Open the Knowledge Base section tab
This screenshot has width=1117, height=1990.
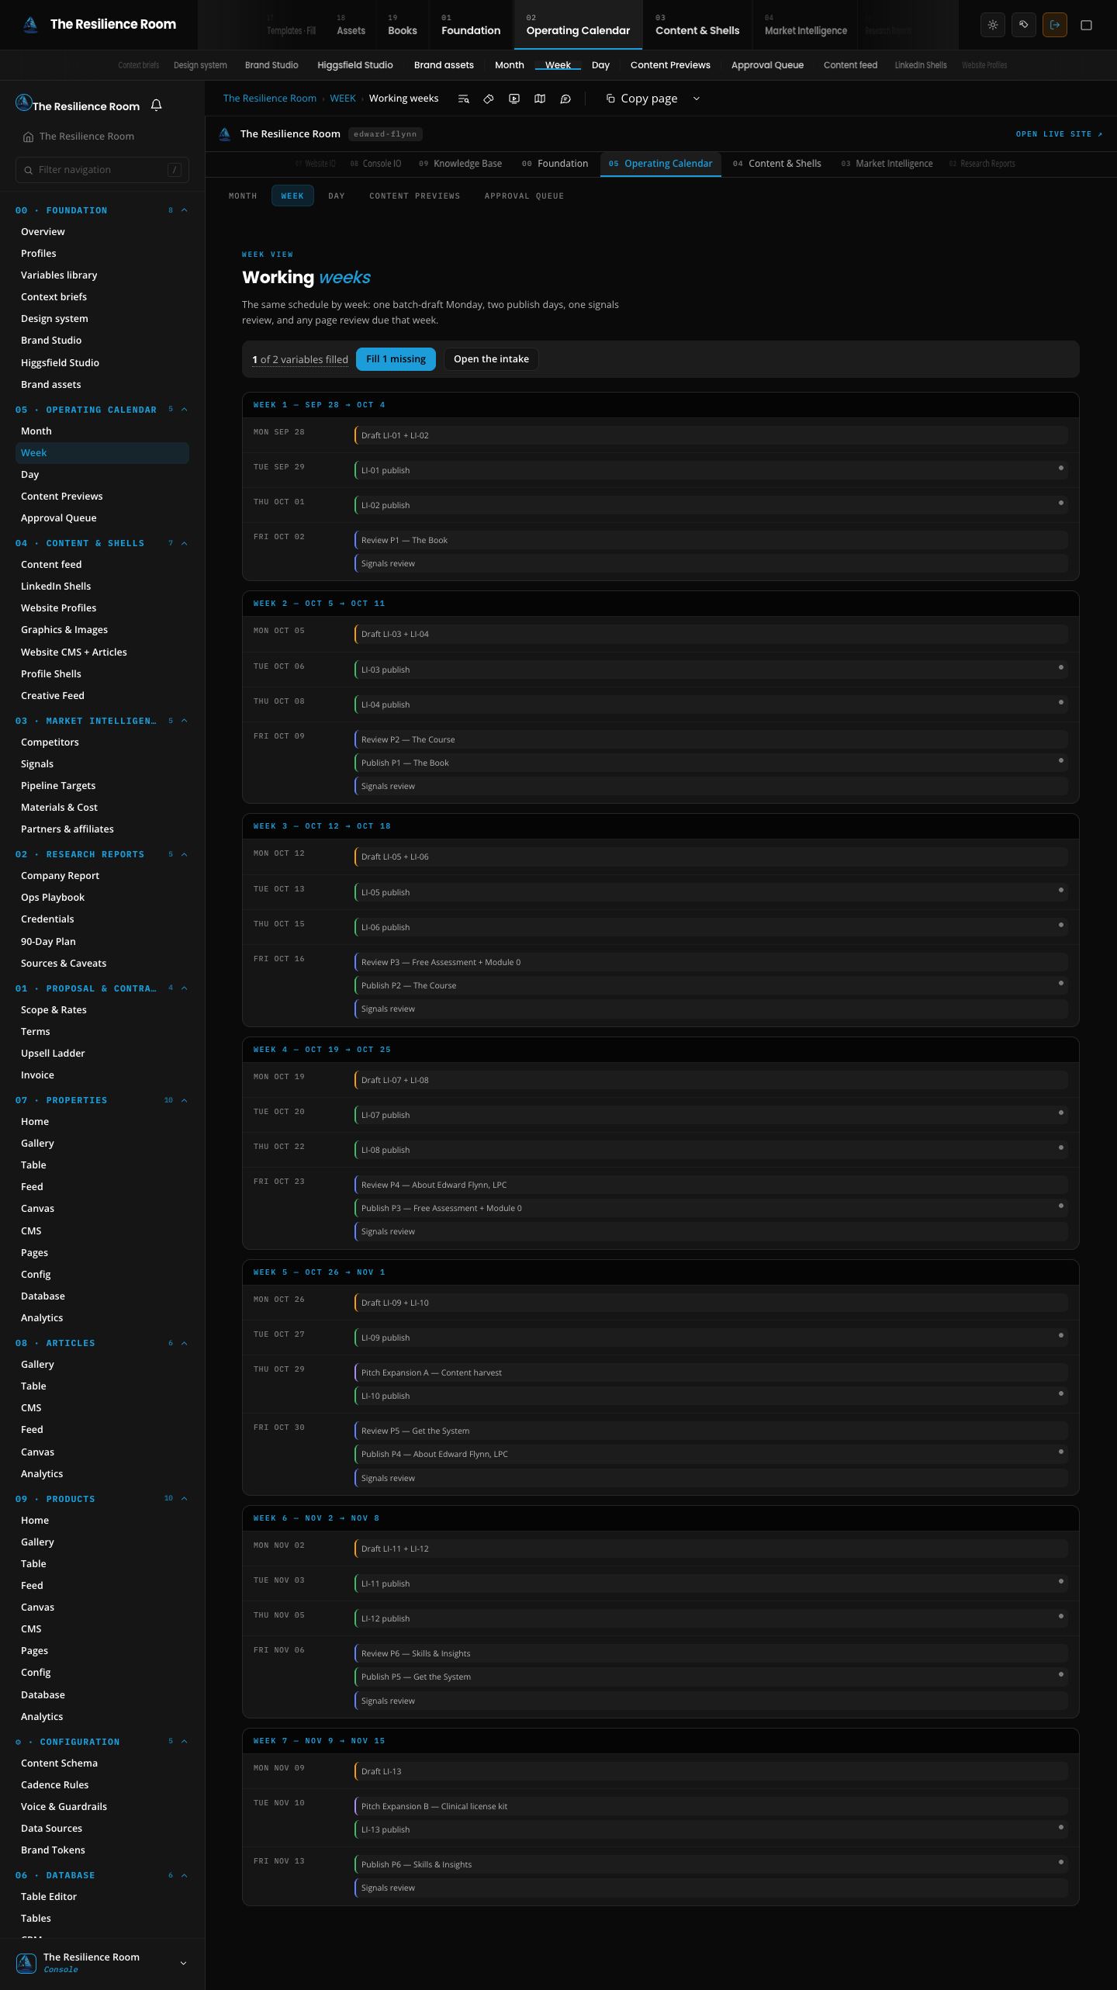pyautogui.click(x=461, y=164)
